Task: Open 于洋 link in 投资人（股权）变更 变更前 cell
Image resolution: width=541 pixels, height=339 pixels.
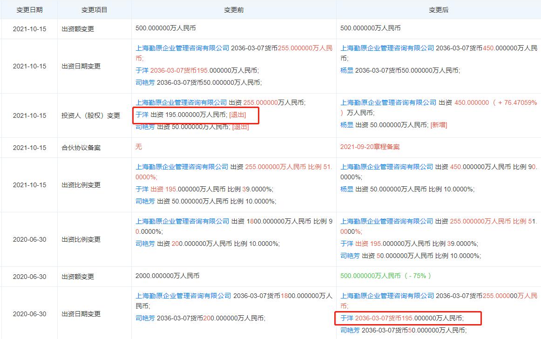Action: click(x=142, y=115)
